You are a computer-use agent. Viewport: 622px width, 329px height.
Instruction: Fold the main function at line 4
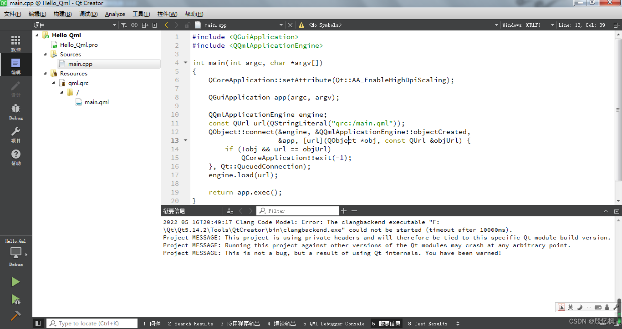[x=185, y=63]
